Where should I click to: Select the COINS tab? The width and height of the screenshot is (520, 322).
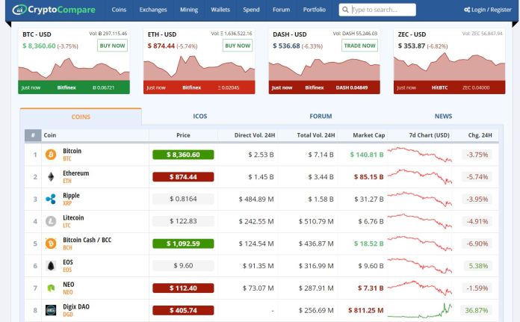pyautogui.click(x=81, y=117)
